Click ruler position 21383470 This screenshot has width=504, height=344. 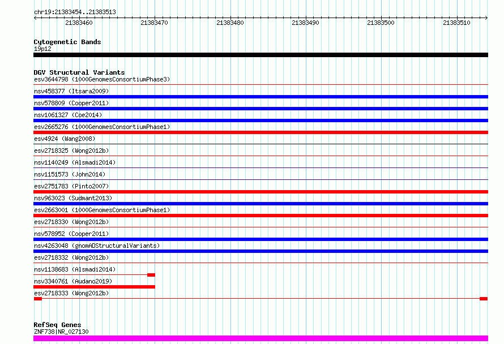click(154, 23)
